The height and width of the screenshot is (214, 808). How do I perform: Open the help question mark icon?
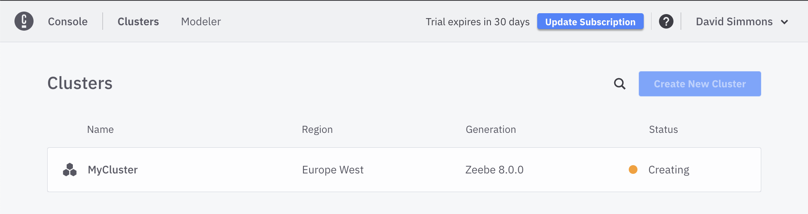coord(666,22)
